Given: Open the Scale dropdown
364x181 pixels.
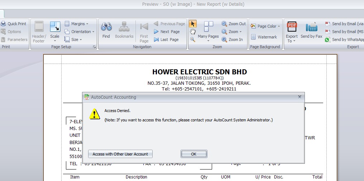Looking at the screenshot, I should pos(55,32).
